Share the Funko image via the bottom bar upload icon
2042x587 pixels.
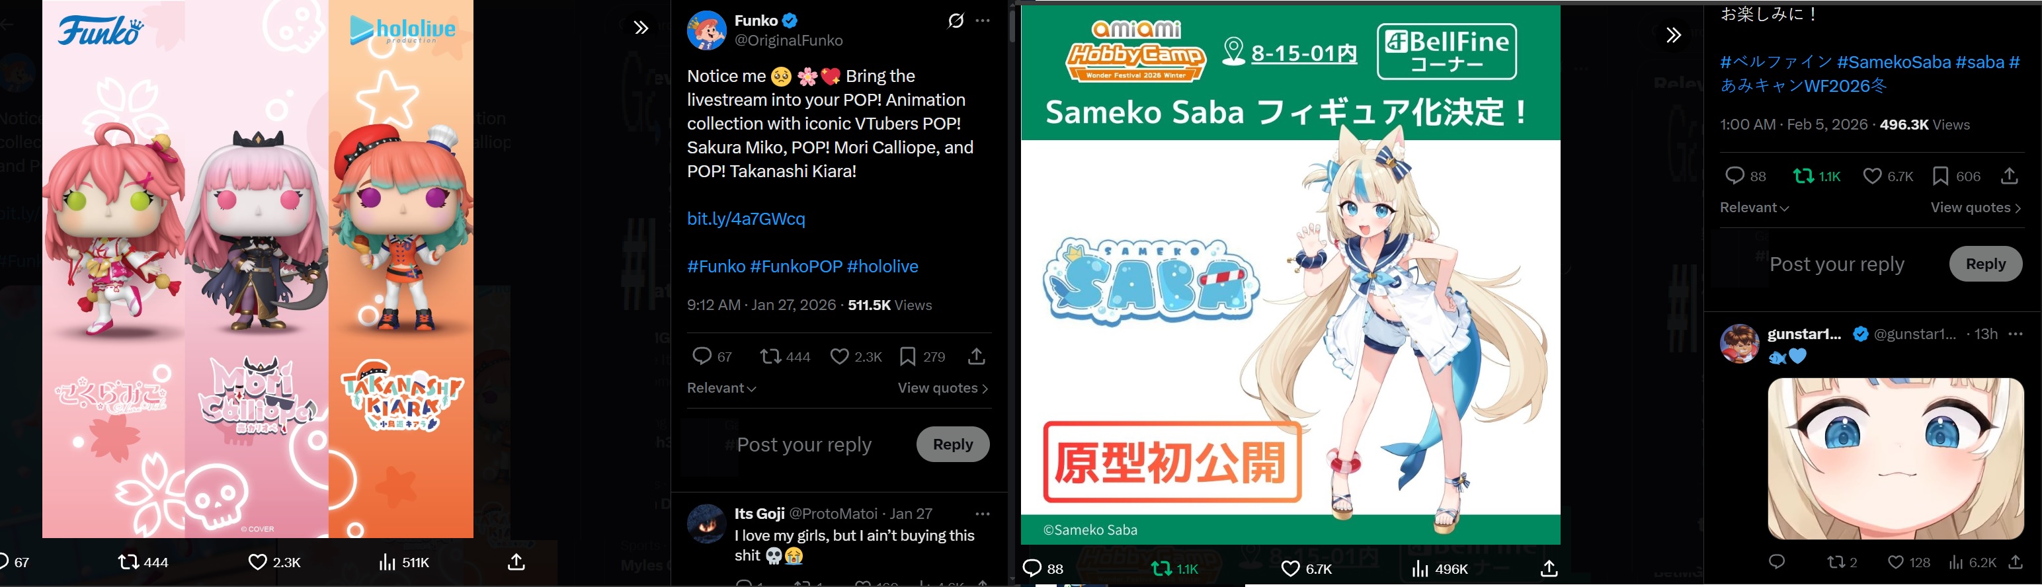516,563
